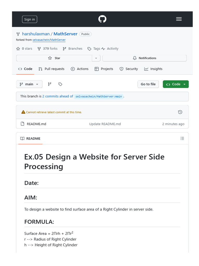The height and width of the screenshot is (266, 199).
Task: Click the commit history clock icon
Action: pos(180,112)
